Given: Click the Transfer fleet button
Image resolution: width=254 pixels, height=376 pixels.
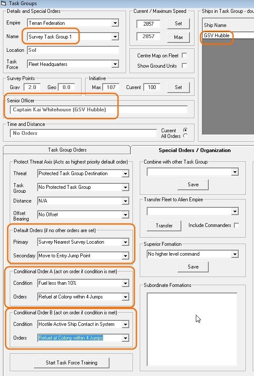Looking at the screenshot, I should point(164,226).
